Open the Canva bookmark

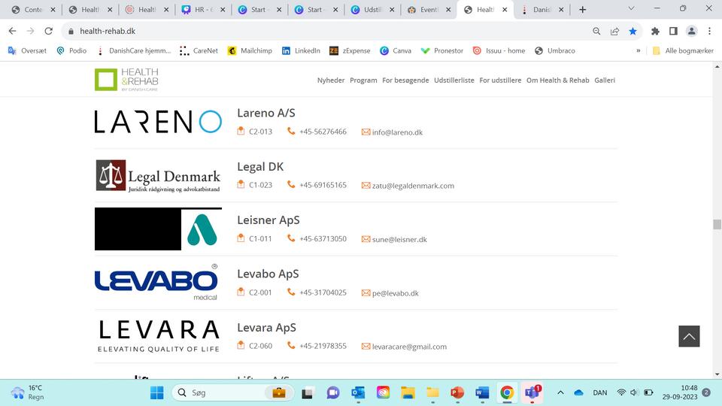[x=396, y=50]
